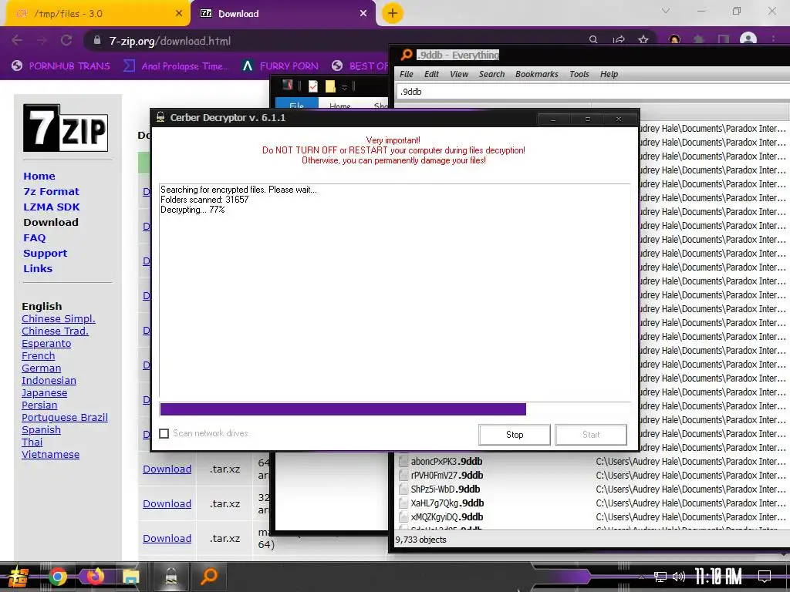The width and height of the screenshot is (790, 592).
Task: Click the 9,733 objects status bar text
Action: point(420,540)
